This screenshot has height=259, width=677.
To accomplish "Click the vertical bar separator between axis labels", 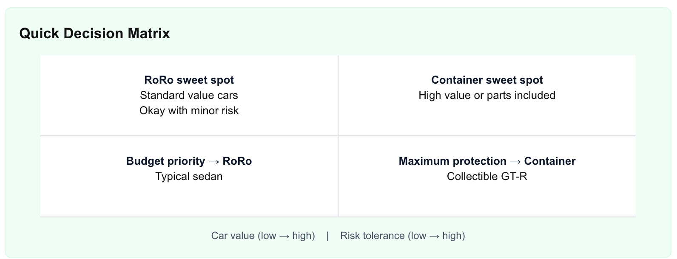I will point(327,236).
